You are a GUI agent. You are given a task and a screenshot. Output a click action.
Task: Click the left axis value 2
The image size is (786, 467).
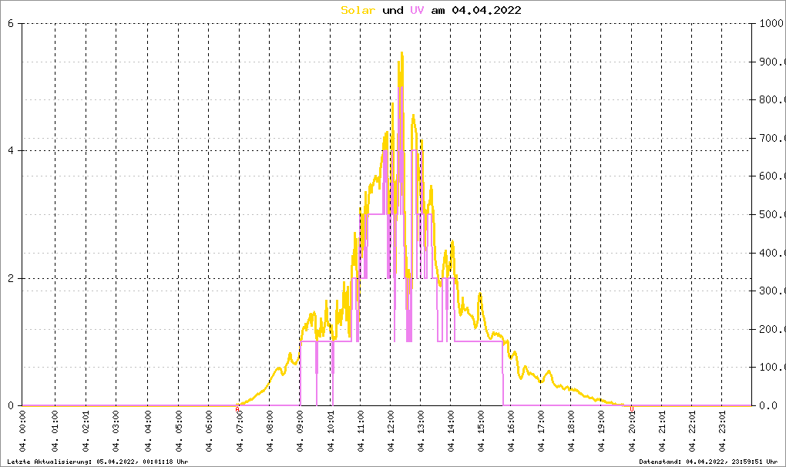(x=11, y=278)
